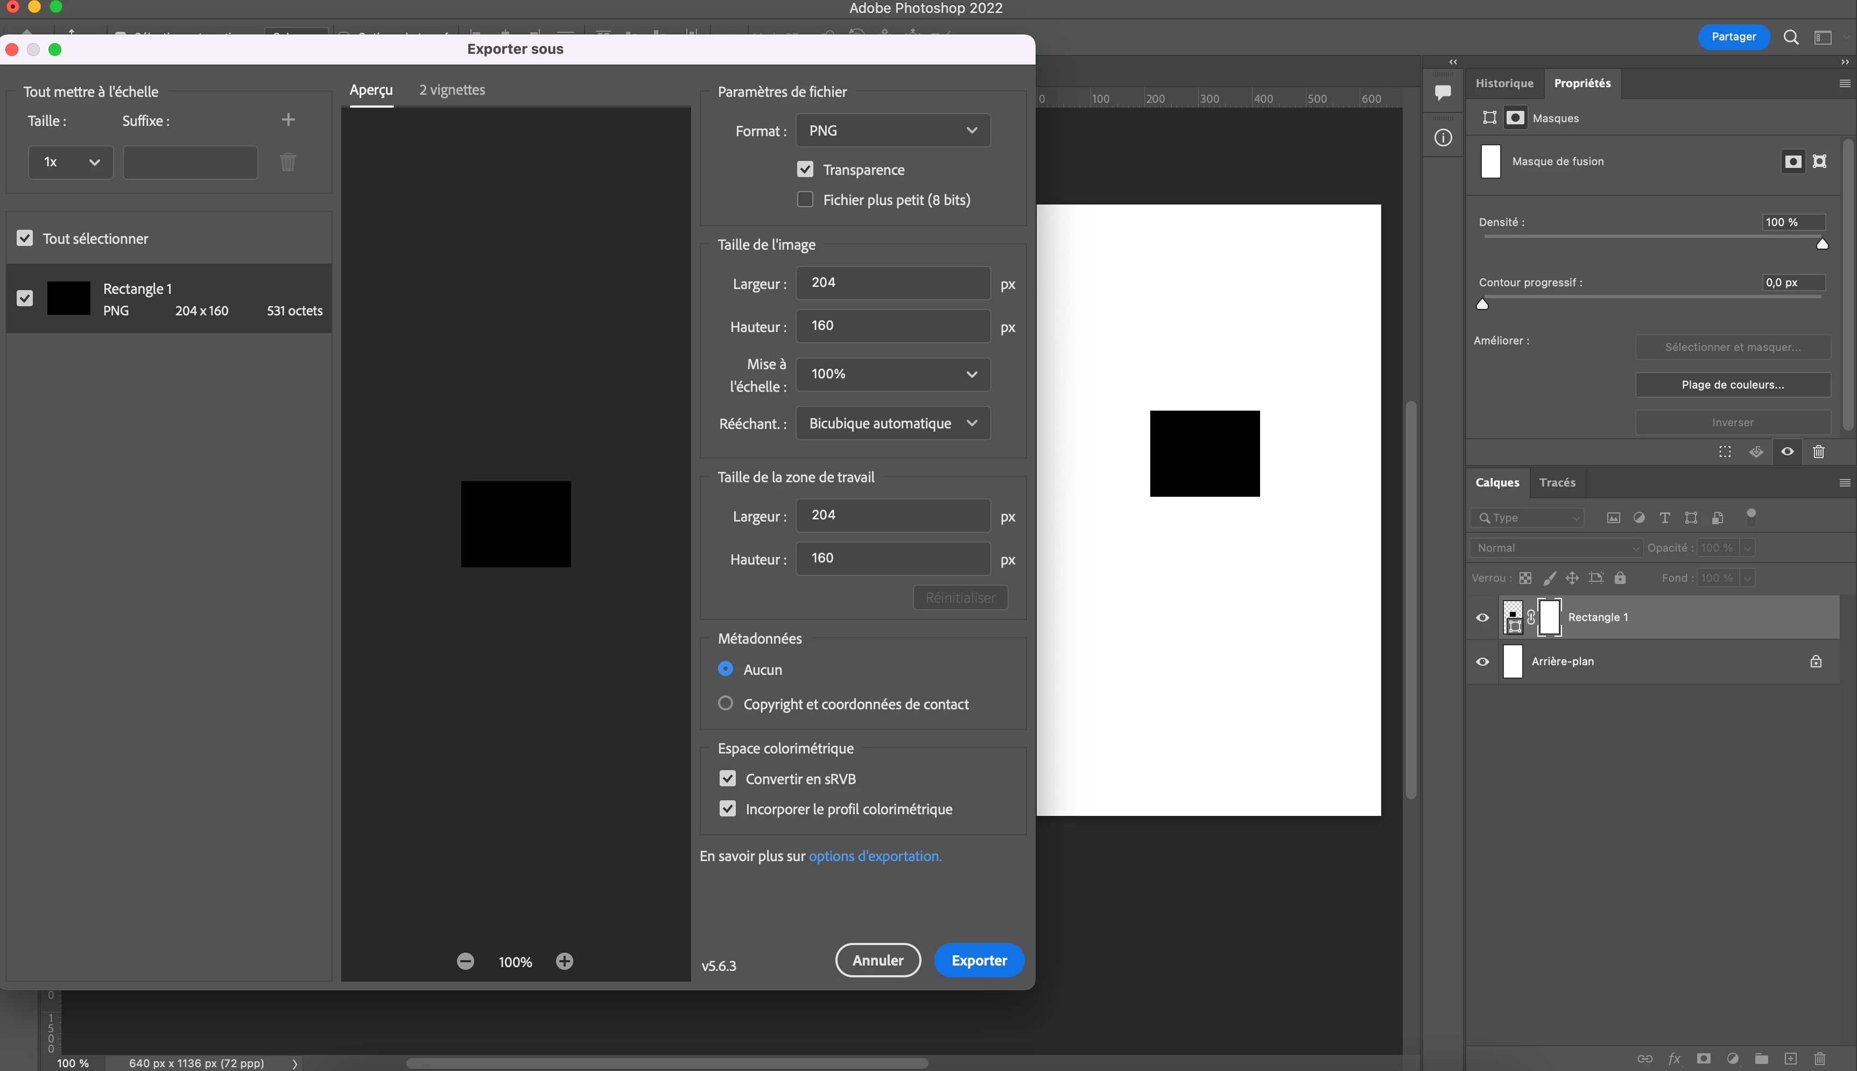Screen dimensions: 1857x1071
Task: Select Copyright et coordonnées de contact radio
Action: [x=726, y=704]
